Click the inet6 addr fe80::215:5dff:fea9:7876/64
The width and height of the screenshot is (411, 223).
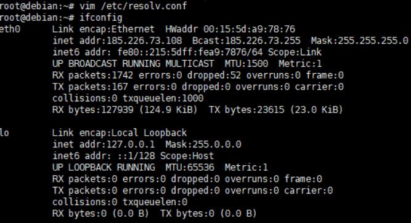click(158, 52)
